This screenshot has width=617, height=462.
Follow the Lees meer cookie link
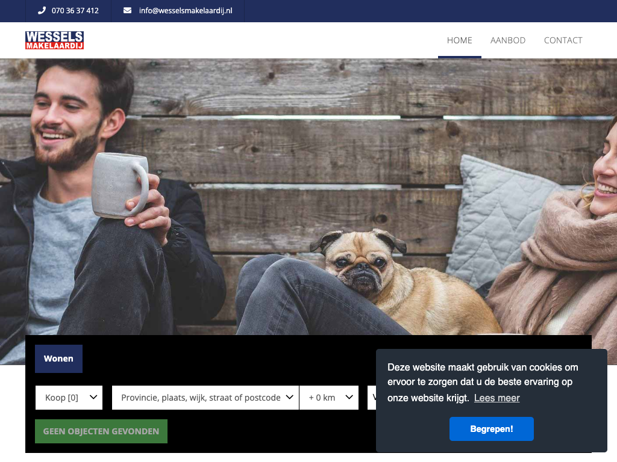click(496, 398)
